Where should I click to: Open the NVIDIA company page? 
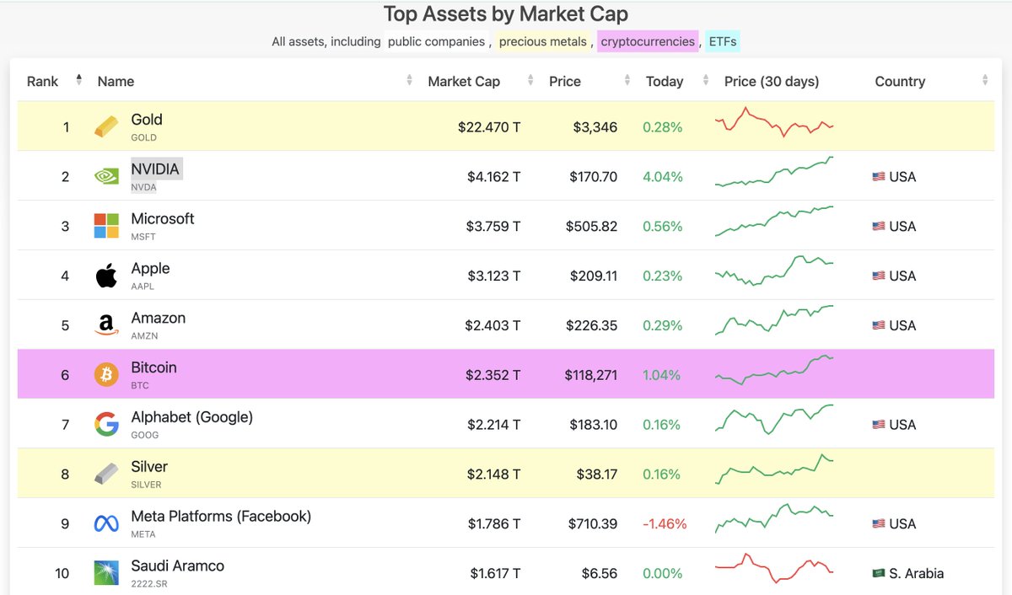tap(155, 169)
